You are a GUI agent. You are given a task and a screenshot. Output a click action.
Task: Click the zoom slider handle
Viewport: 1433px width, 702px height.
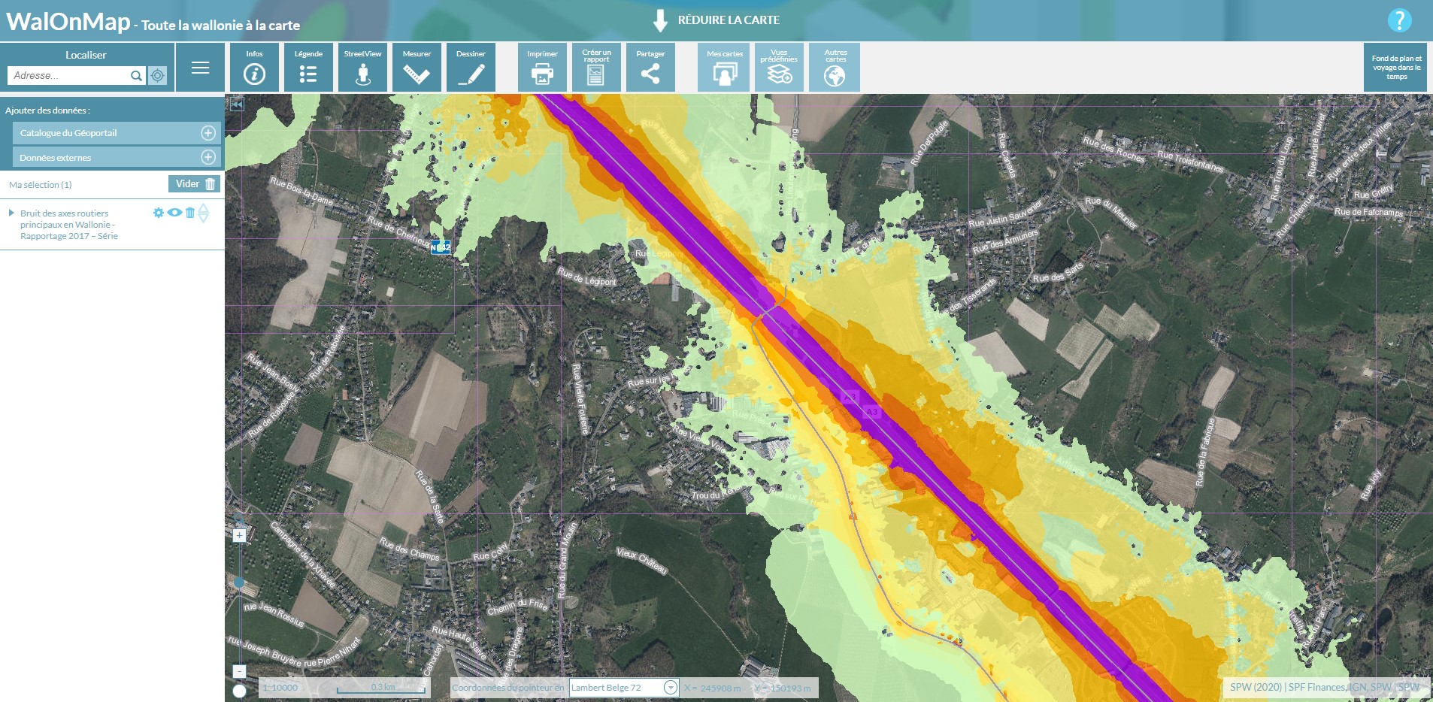click(239, 582)
